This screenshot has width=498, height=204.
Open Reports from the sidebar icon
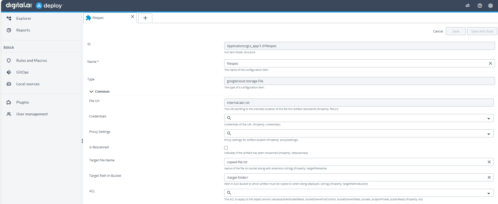9,30
